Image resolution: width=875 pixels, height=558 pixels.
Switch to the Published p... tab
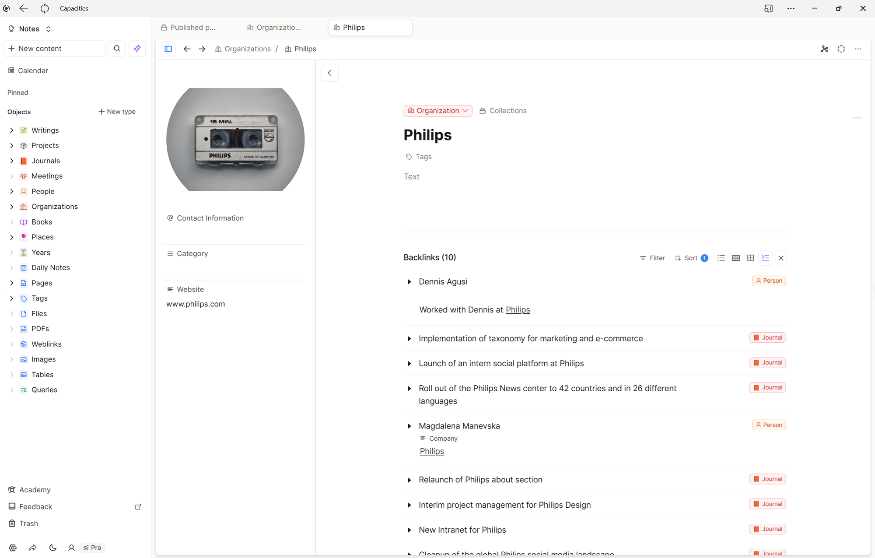pyautogui.click(x=189, y=28)
